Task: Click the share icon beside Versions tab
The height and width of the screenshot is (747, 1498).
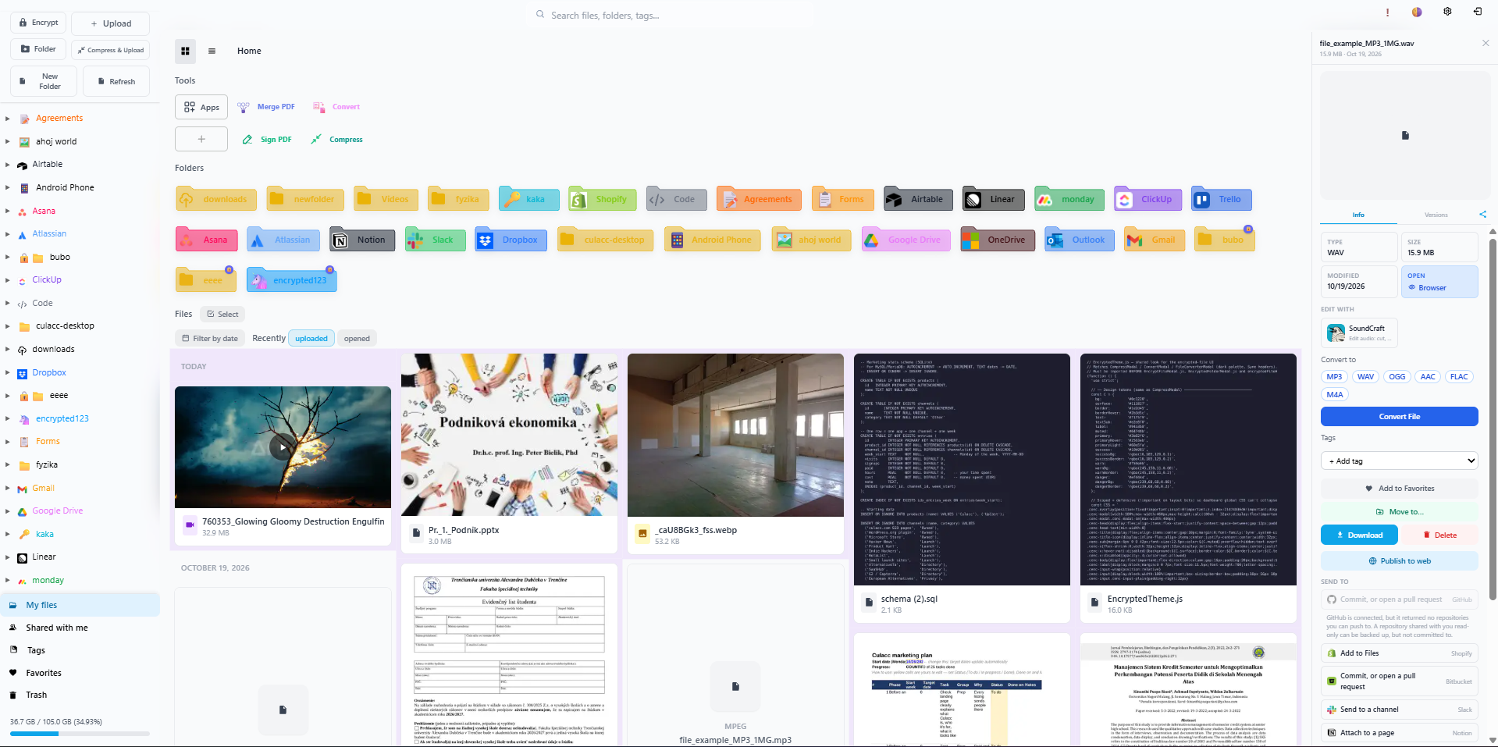Action: coord(1482,215)
